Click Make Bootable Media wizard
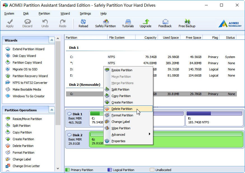 point(27,89)
